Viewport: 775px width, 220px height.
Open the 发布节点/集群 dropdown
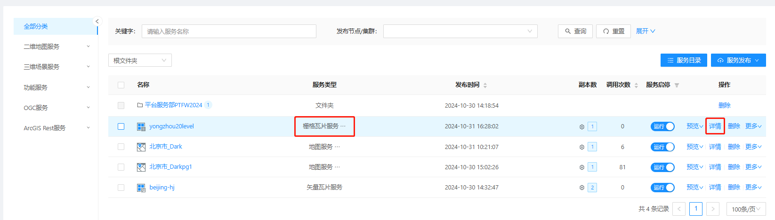(460, 31)
